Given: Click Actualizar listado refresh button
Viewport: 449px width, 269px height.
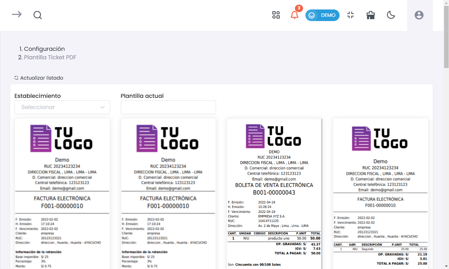Looking at the screenshot, I should pyautogui.click(x=39, y=78).
